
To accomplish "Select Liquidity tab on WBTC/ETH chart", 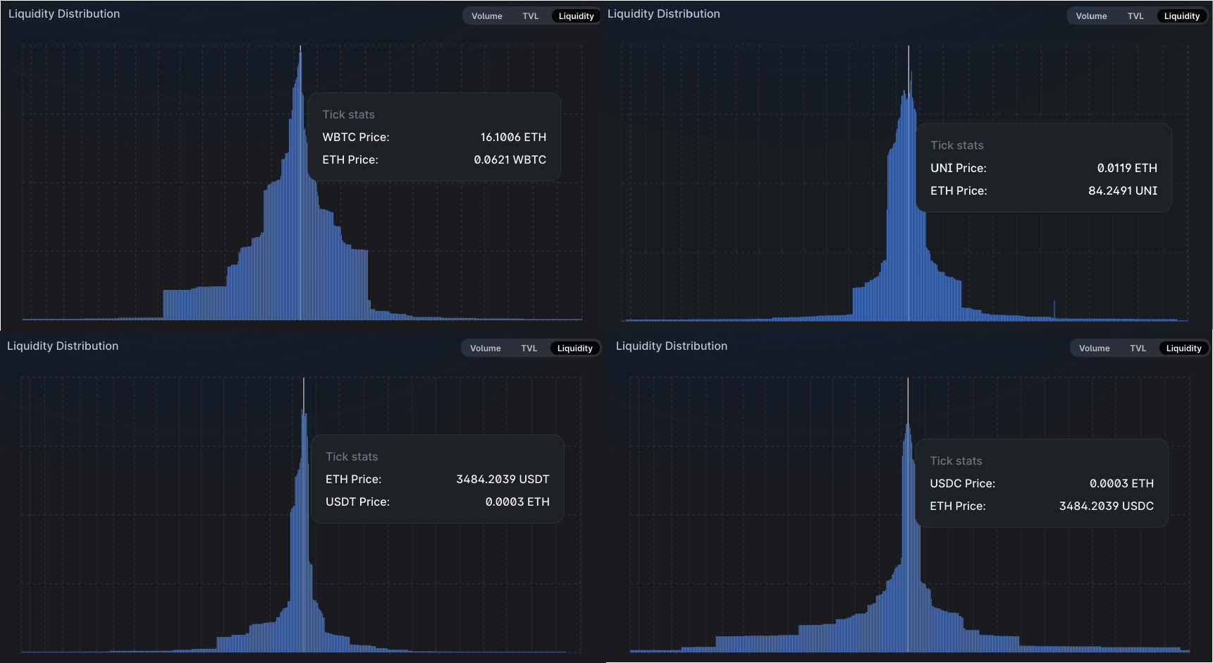I will [x=576, y=16].
